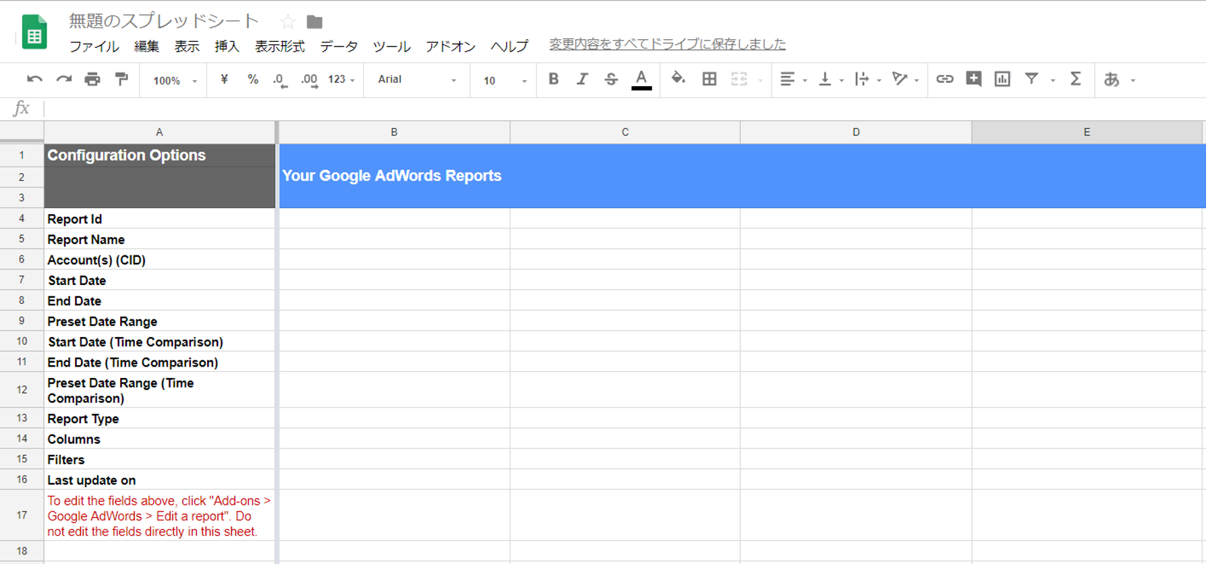1206x564 pixels.
Task: Increase decimal places icon
Action: tap(310, 80)
